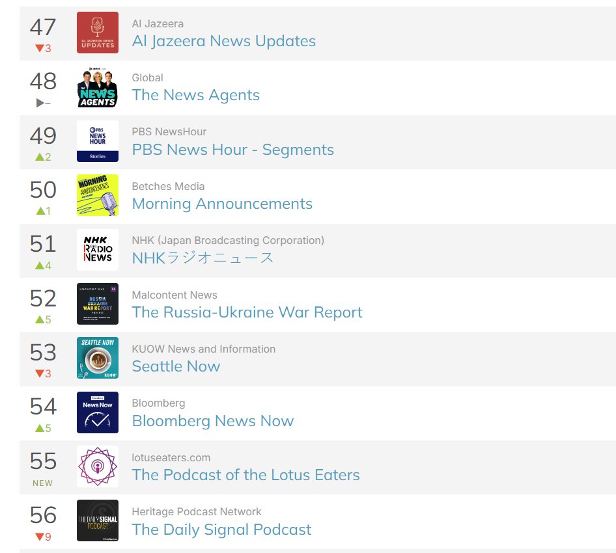Image resolution: width=616 pixels, height=553 pixels.
Task: Click the green up-1 indicator under rank 50
Action: point(43,211)
